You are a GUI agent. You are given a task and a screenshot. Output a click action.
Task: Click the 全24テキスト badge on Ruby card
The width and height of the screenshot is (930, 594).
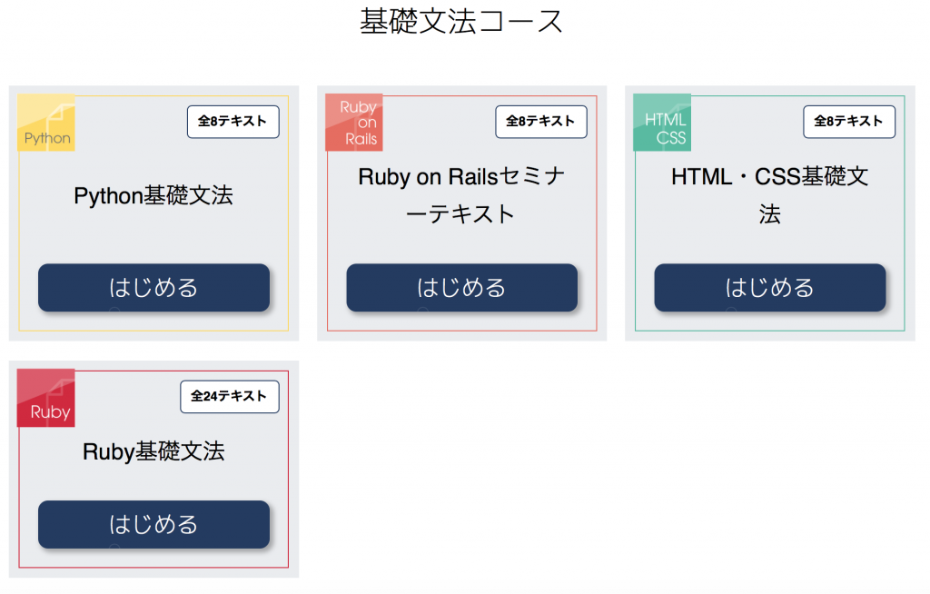230,396
